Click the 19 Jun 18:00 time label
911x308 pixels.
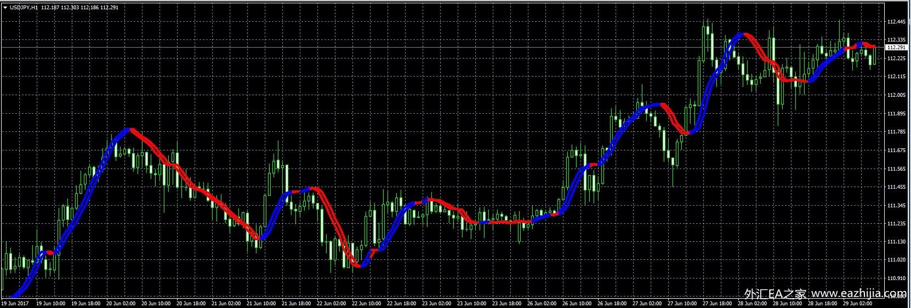coord(86,303)
